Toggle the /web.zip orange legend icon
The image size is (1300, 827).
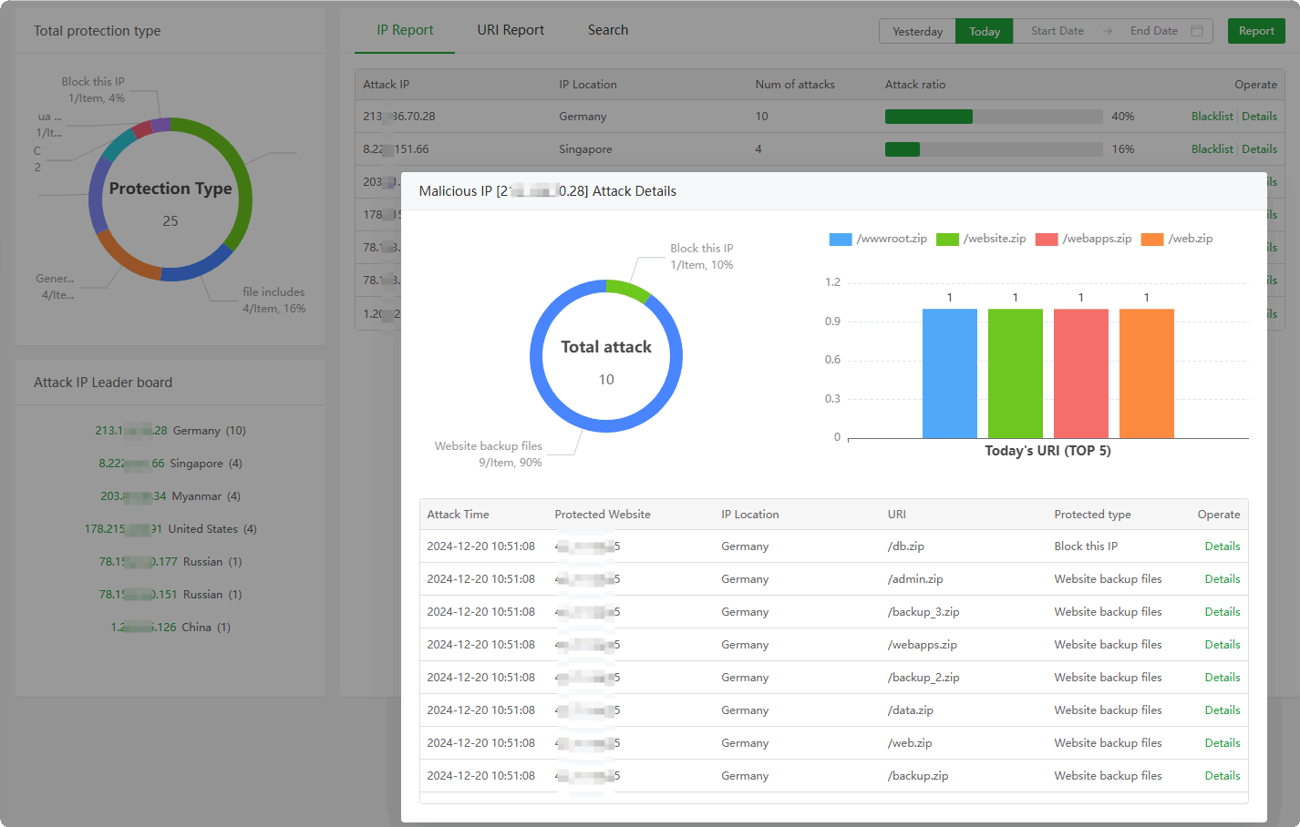[x=1152, y=240]
